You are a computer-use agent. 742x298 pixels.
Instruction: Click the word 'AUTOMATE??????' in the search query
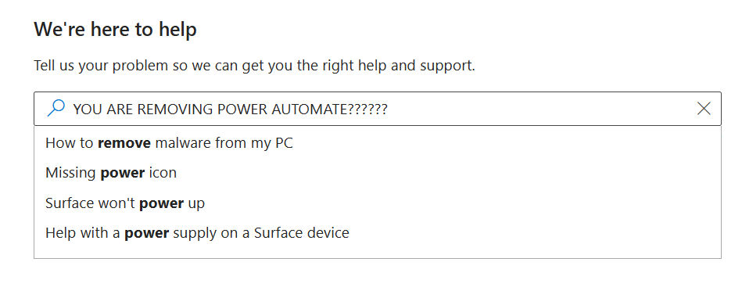(329, 110)
